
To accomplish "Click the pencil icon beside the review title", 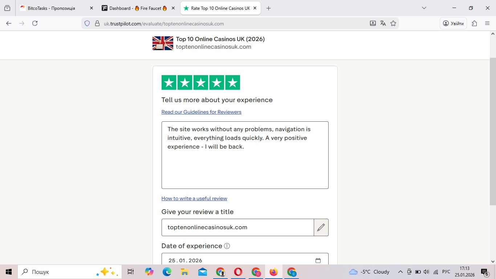I will pyautogui.click(x=321, y=227).
